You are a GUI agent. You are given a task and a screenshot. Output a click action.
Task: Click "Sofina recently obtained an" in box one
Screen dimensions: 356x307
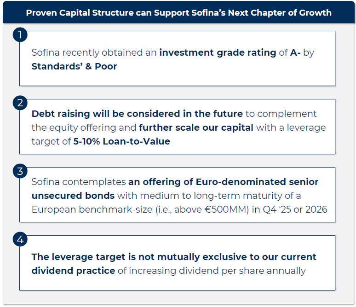[x=94, y=52]
